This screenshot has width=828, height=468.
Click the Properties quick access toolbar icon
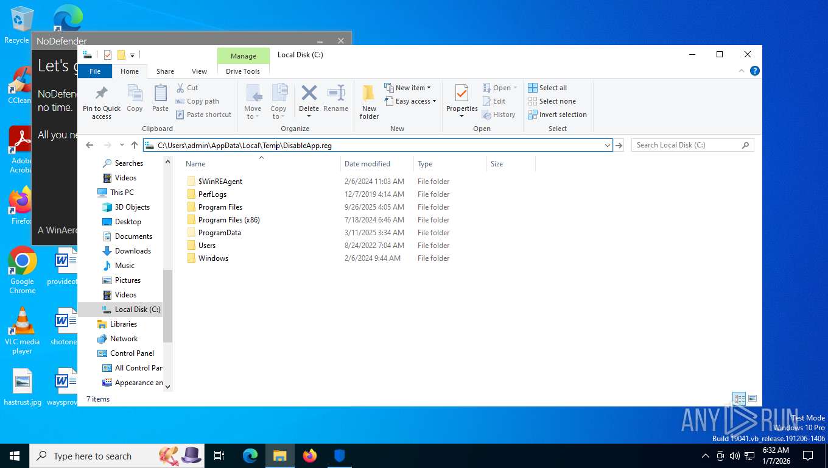point(108,55)
